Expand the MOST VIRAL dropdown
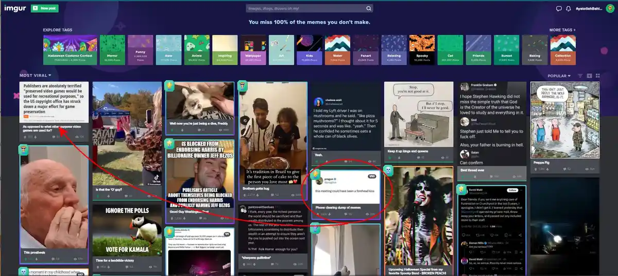 click(36, 76)
